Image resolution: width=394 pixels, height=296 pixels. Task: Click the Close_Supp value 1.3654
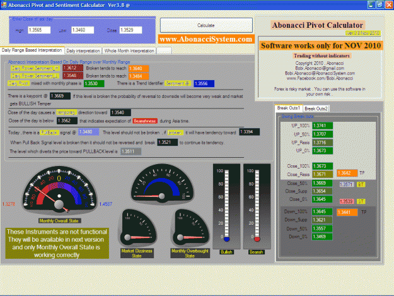click(322, 191)
